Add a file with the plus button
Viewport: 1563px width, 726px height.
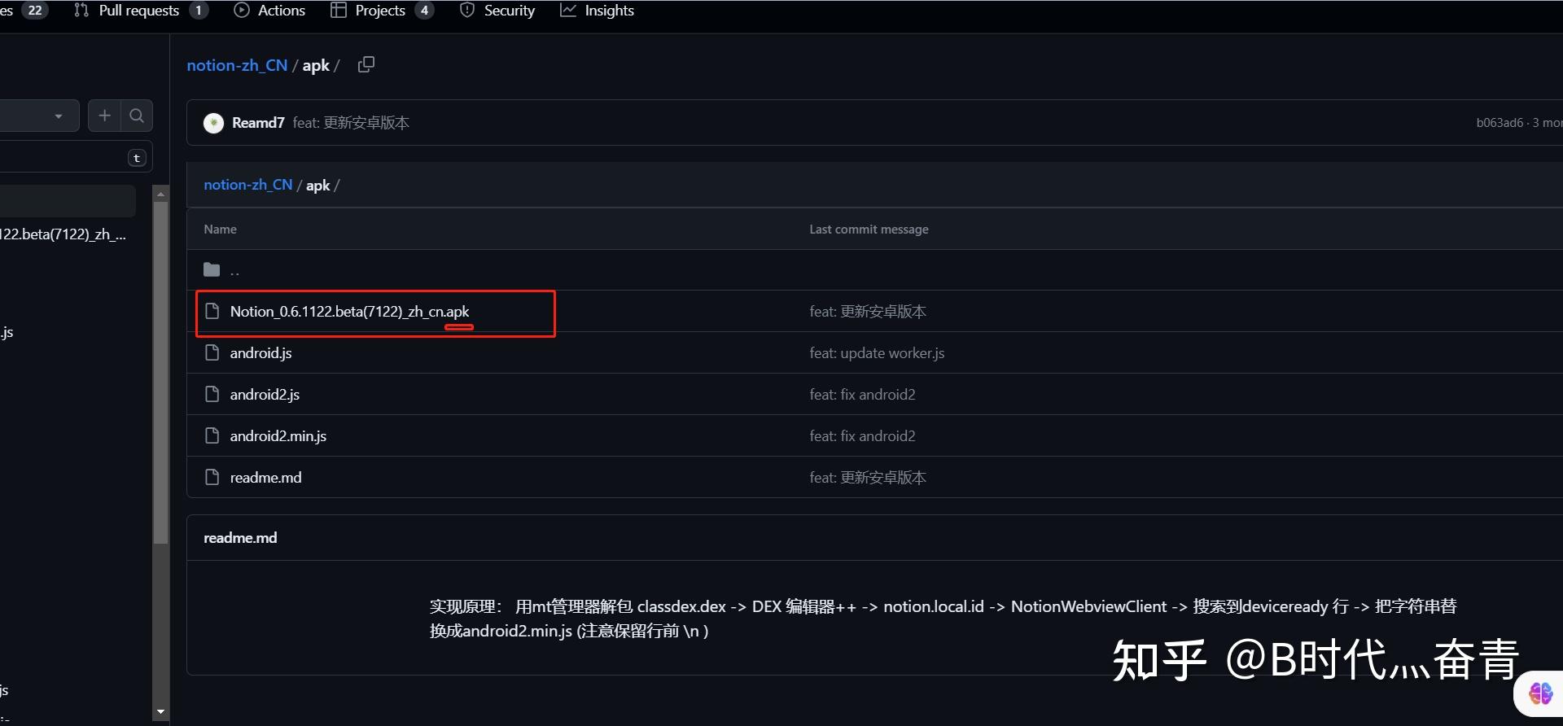(104, 116)
